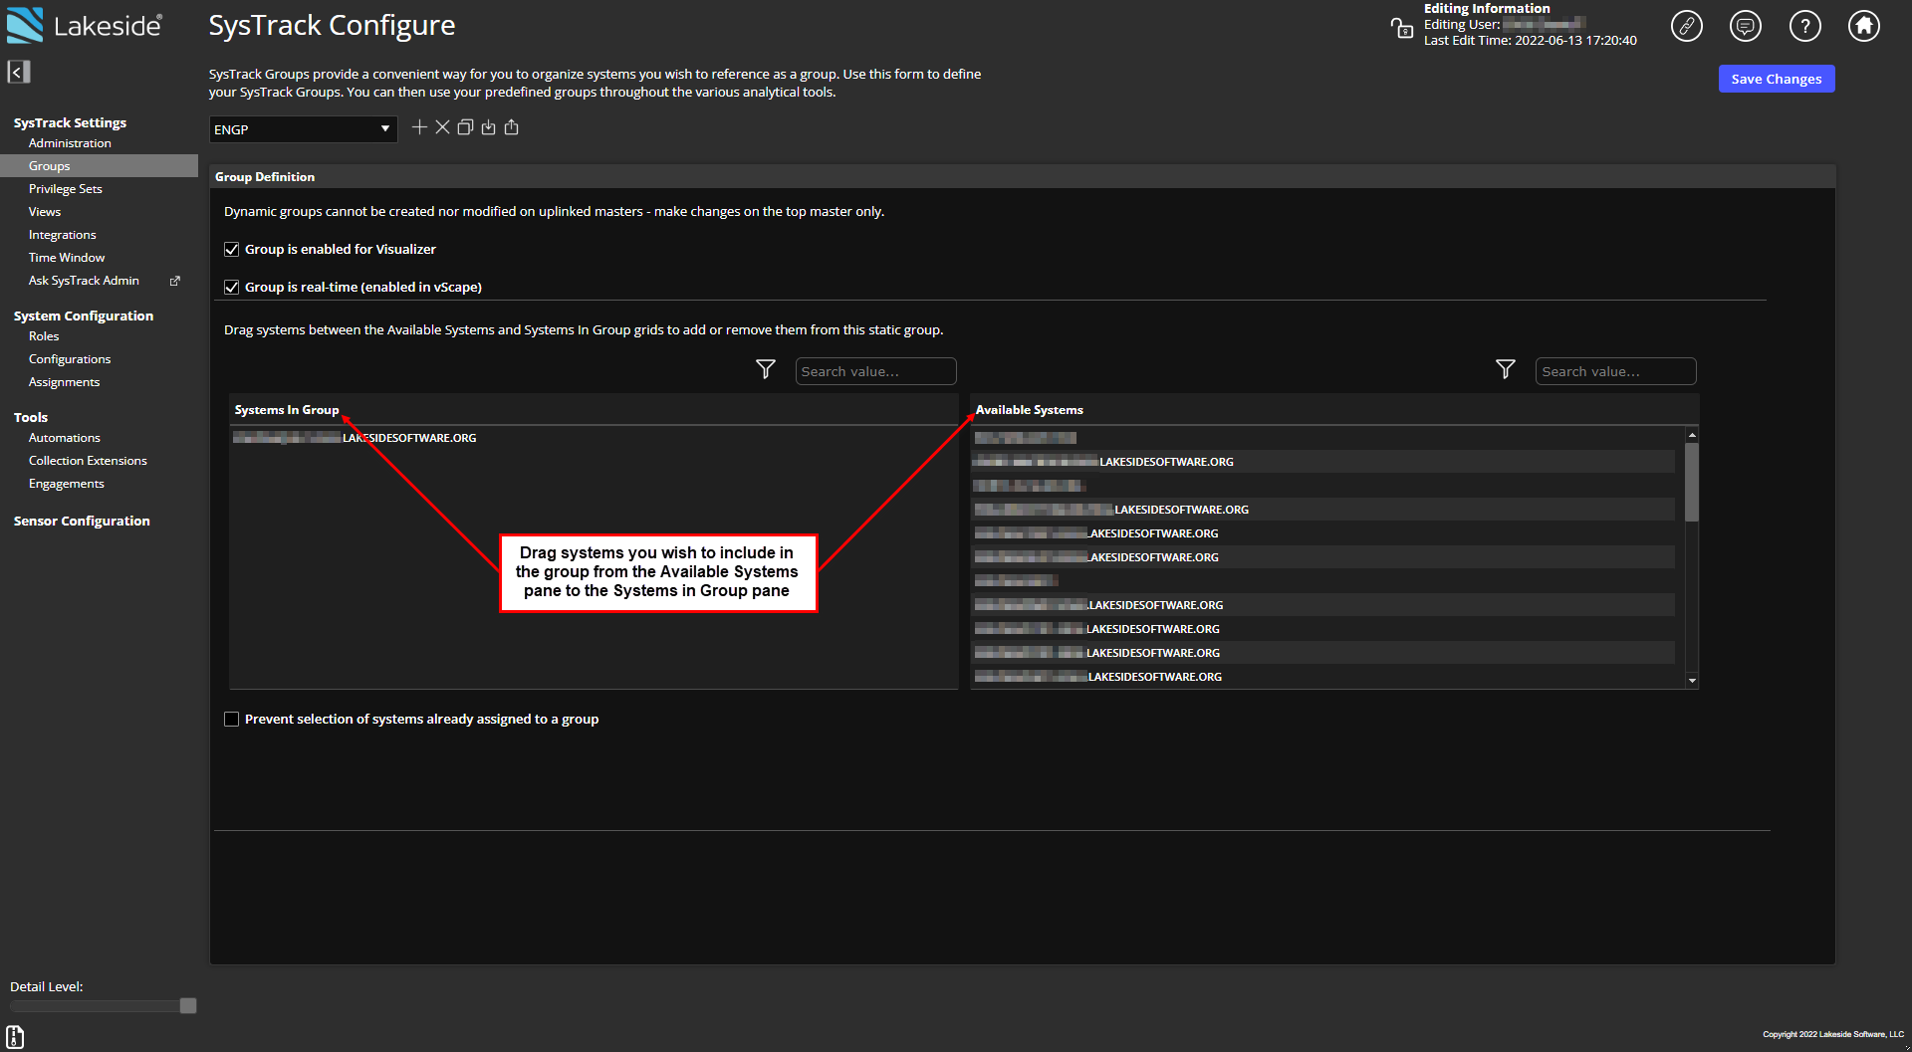
Task: Click the filter icon for Systems In Group
Action: [766, 370]
